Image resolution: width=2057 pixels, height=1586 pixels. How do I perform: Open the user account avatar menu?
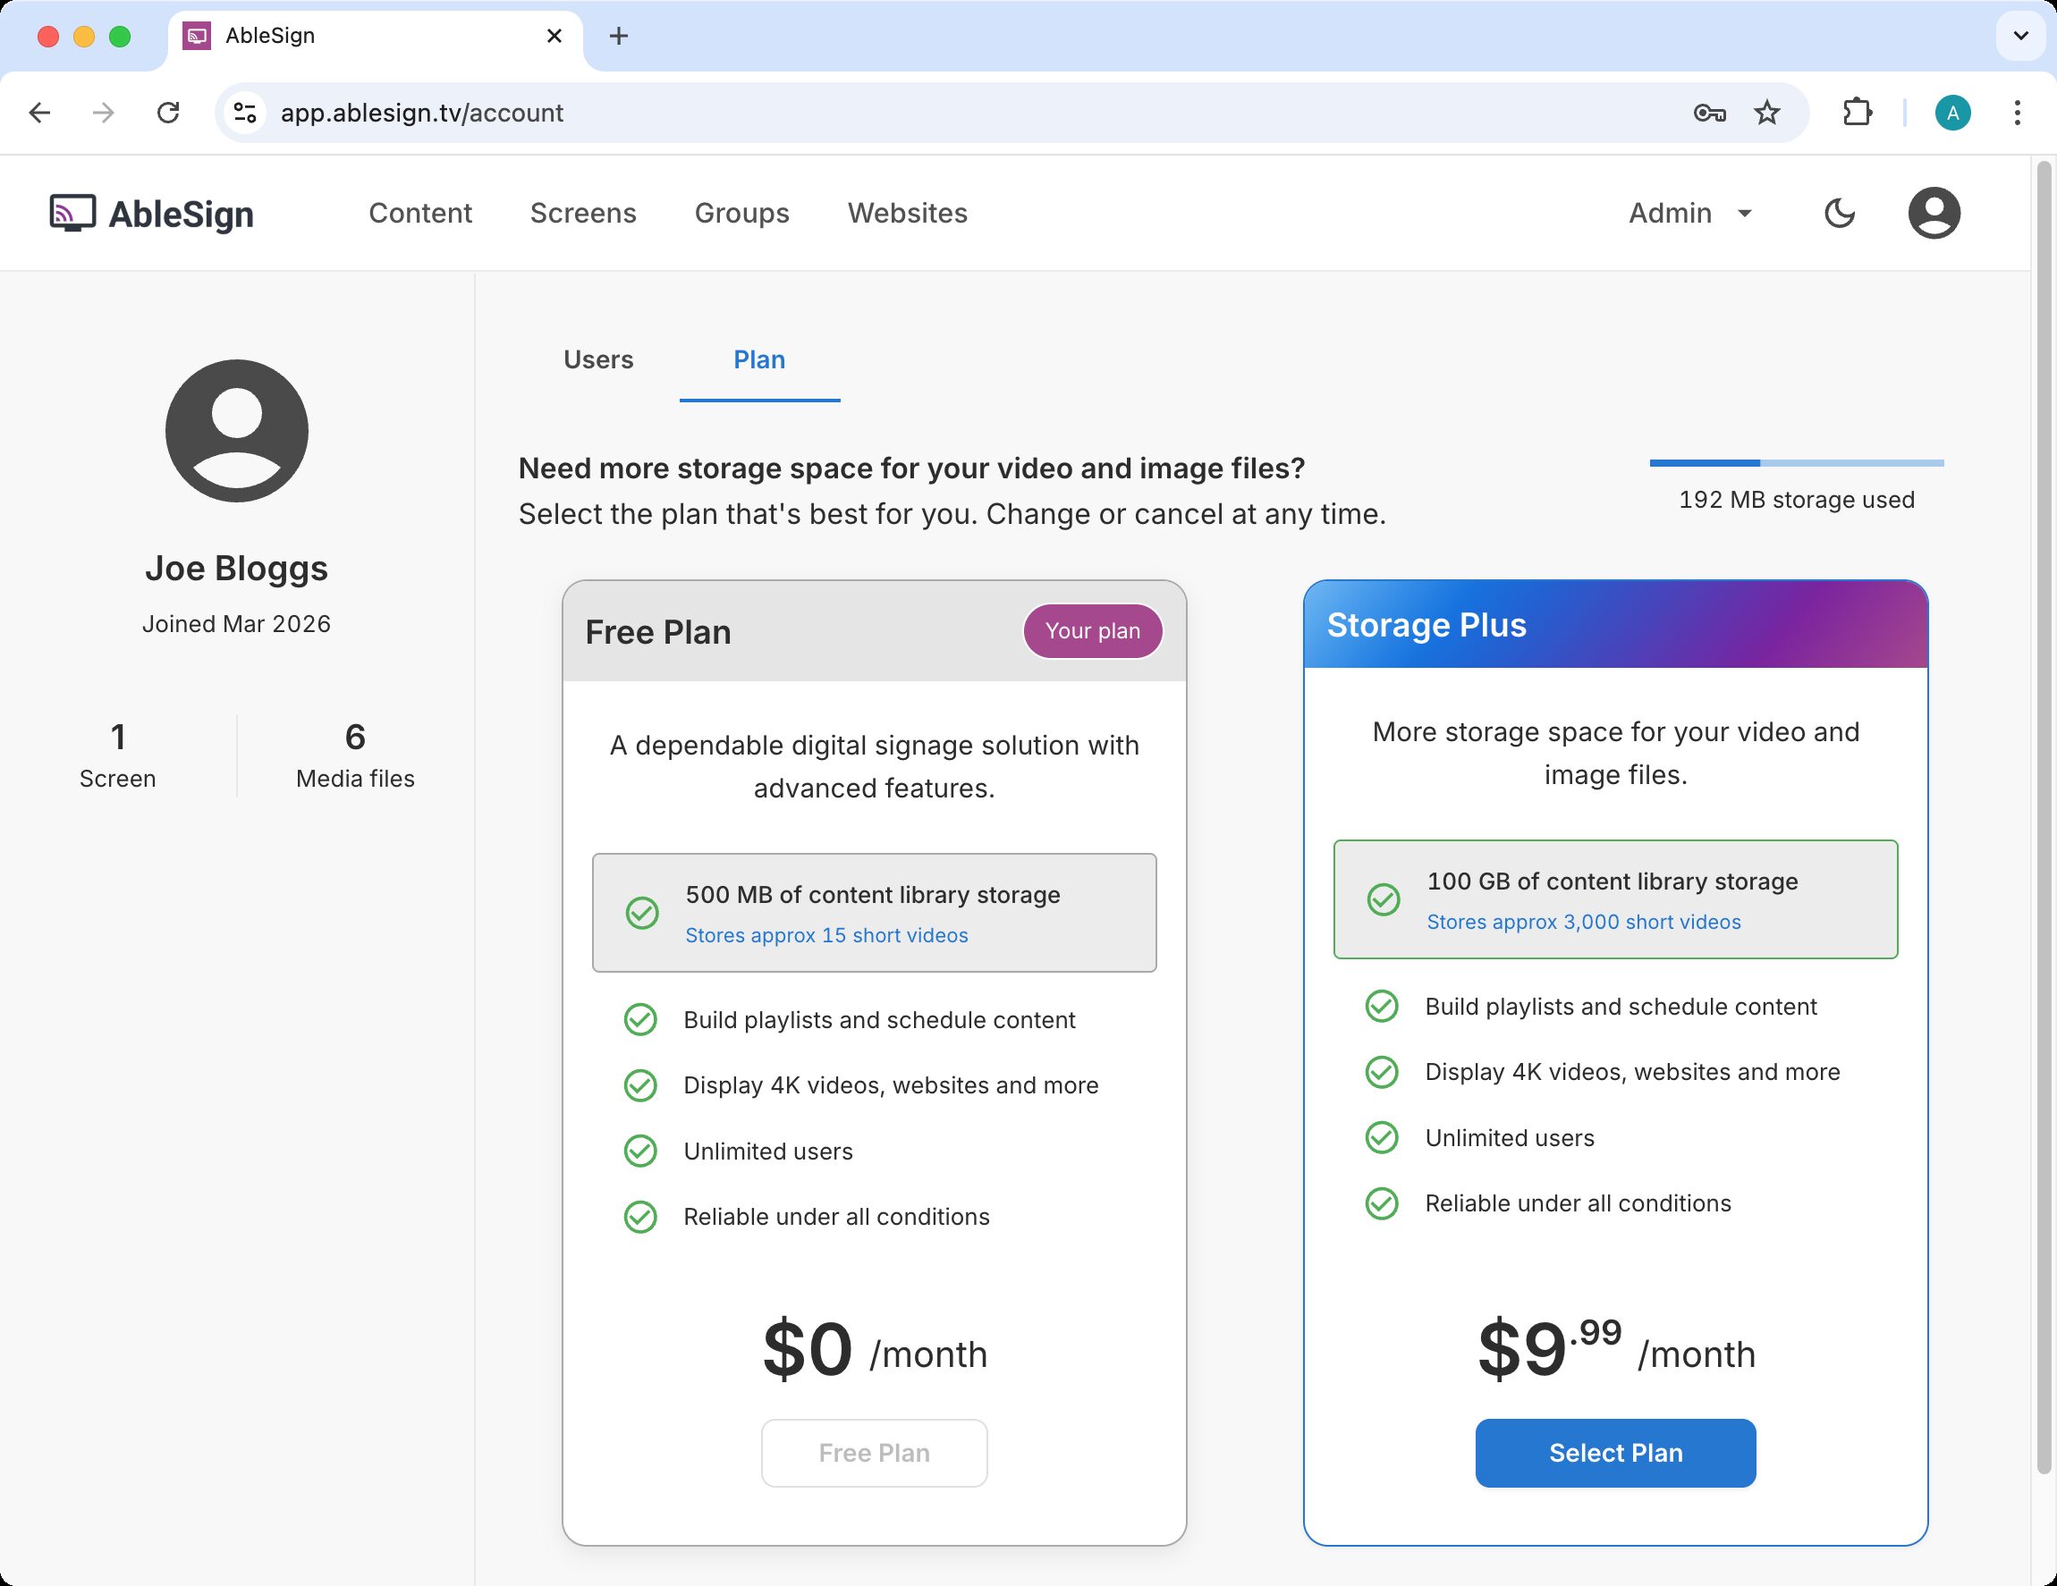click(x=1934, y=213)
